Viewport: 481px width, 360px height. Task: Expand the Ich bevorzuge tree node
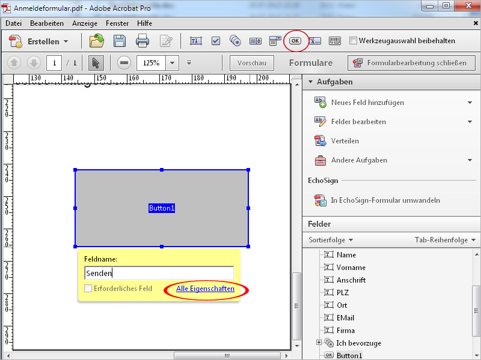(319, 342)
